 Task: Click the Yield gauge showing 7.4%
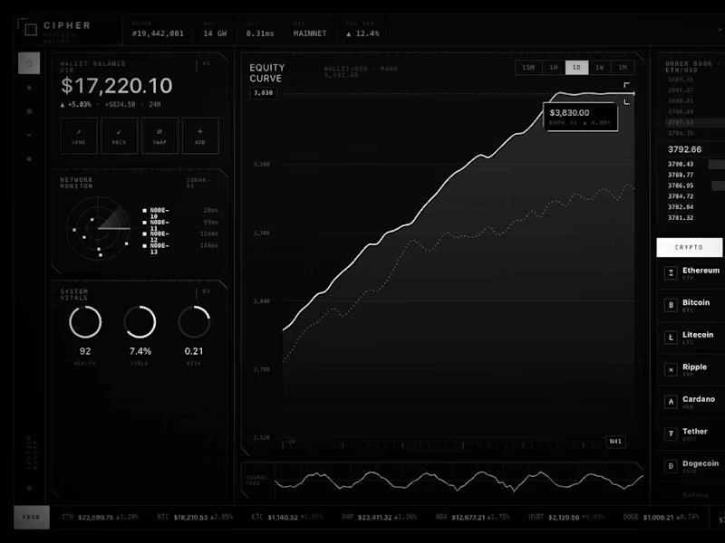(x=140, y=322)
